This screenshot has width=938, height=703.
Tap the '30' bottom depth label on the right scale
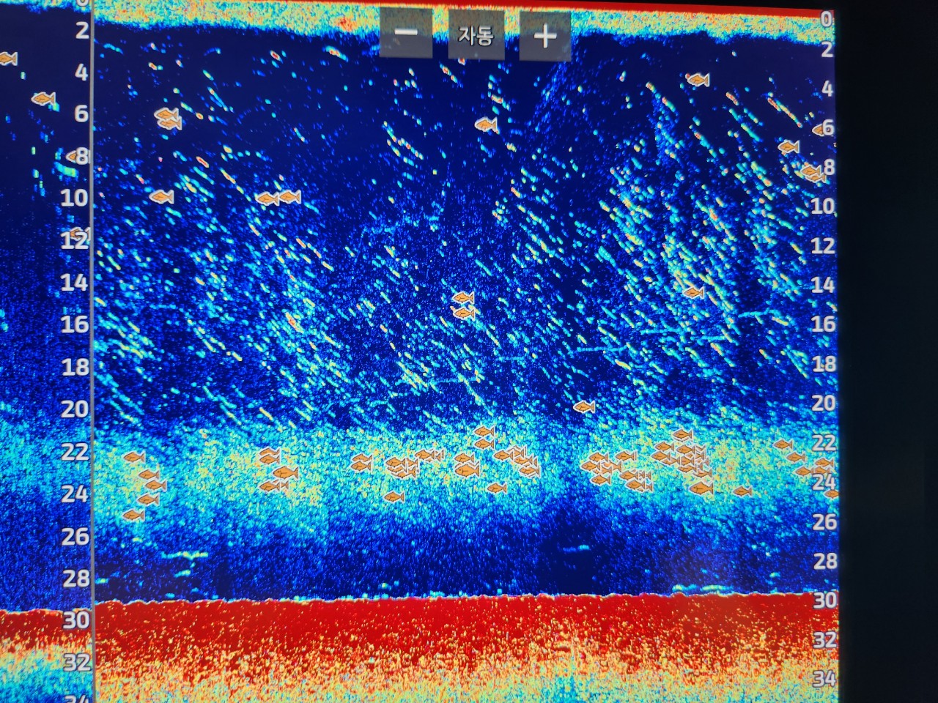pos(824,600)
